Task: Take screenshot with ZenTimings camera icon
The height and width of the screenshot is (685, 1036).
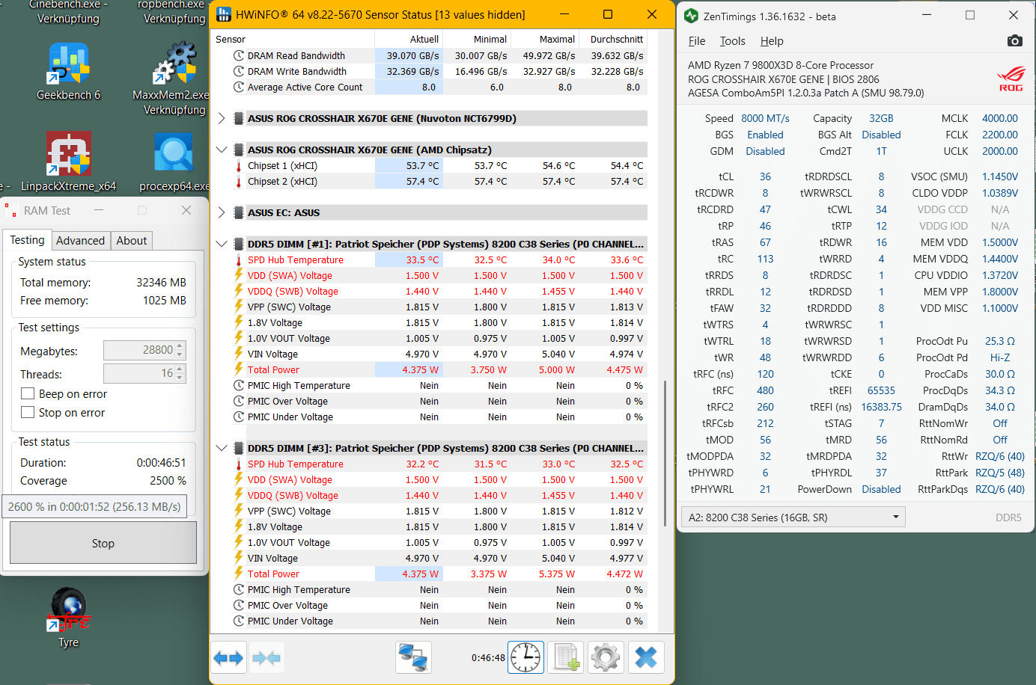Action: (x=1014, y=40)
